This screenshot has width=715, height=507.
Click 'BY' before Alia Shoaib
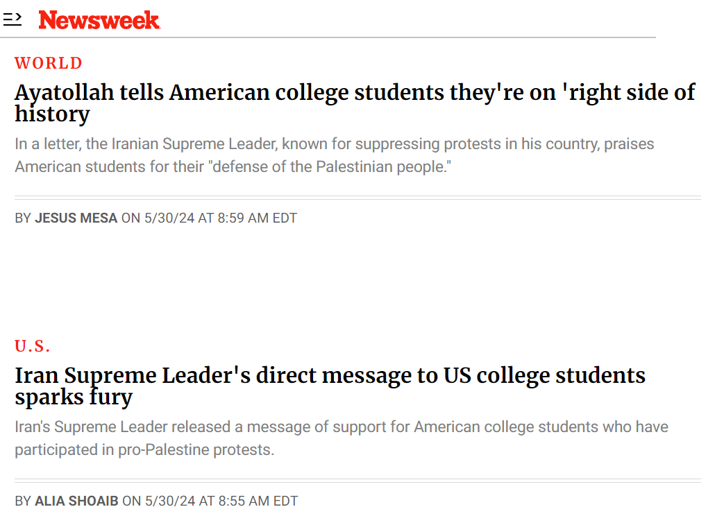pos(23,501)
